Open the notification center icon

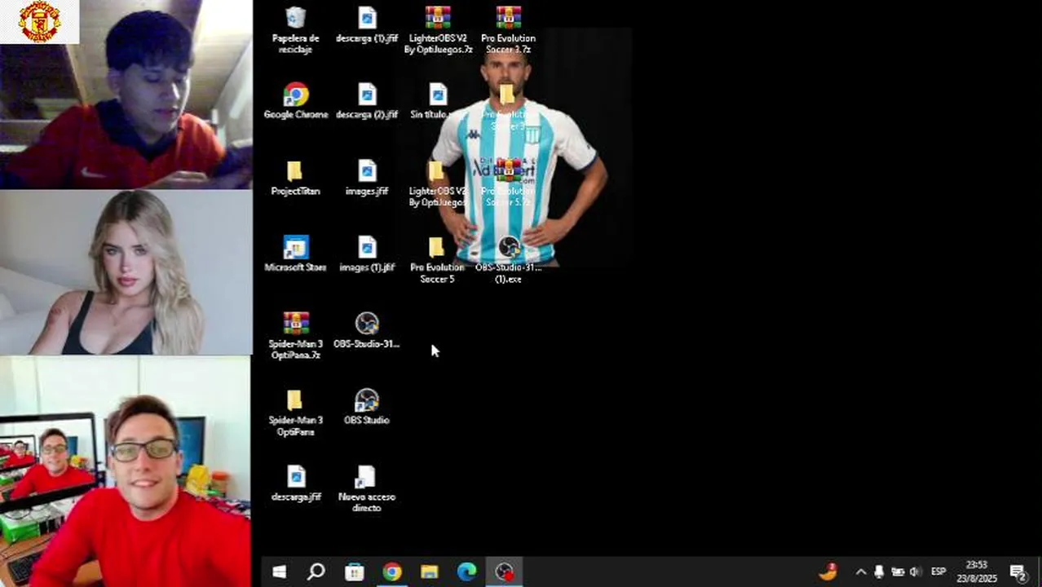pos(1018,572)
